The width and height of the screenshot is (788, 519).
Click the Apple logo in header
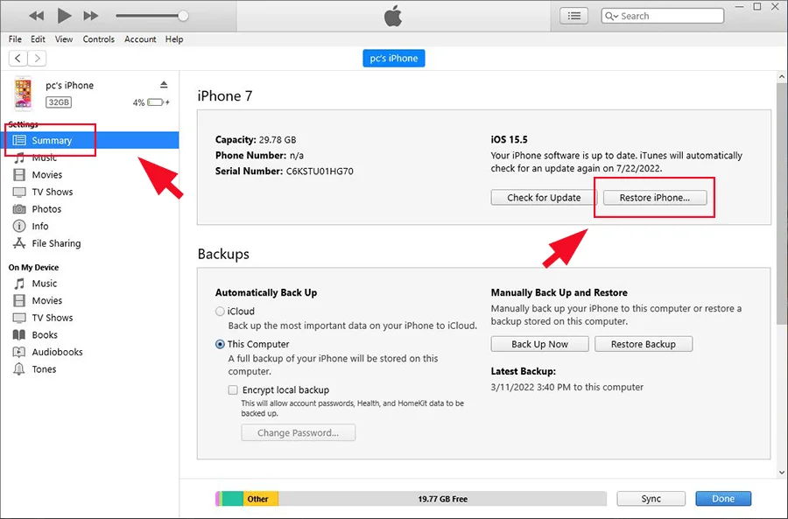tap(393, 16)
